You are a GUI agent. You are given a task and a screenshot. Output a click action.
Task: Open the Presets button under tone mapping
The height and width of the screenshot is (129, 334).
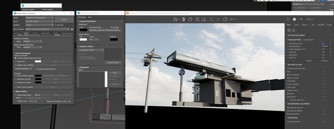click(324, 61)
